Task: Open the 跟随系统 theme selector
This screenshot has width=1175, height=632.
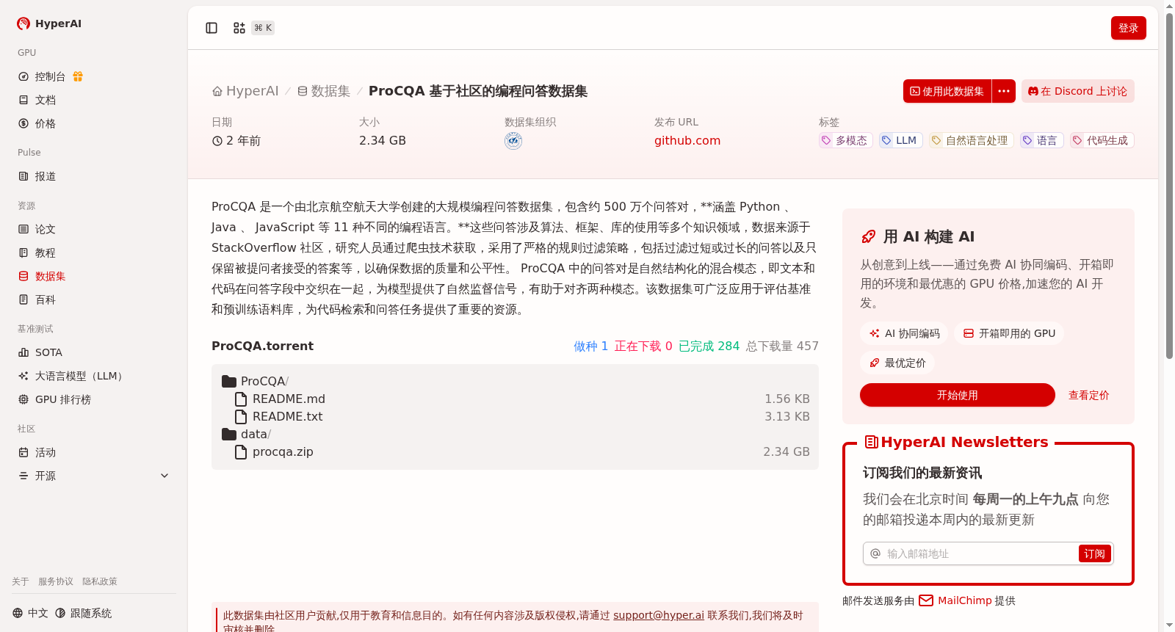Action: pyautogui.click(x=84, y=613)
